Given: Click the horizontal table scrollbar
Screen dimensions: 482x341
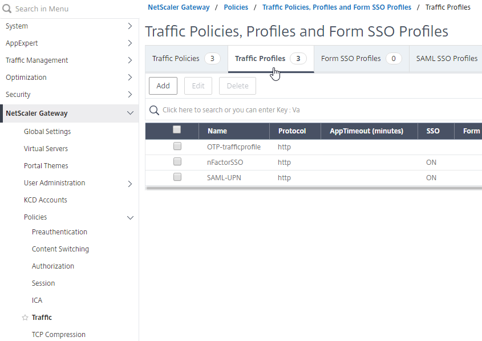Looking at the screenshot, I should (x=314, y=188).
